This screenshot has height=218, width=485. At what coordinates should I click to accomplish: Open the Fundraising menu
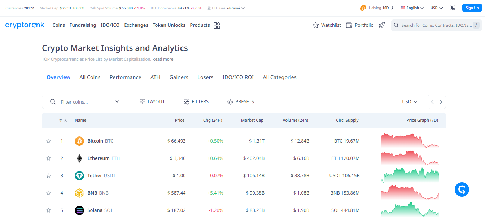(x=83, y=25)
